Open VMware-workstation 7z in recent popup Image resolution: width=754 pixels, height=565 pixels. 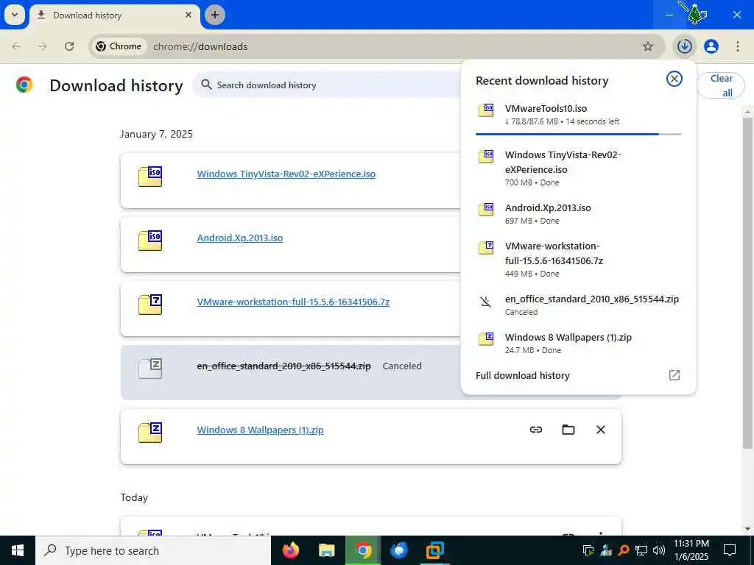click(x=578, y=260)
